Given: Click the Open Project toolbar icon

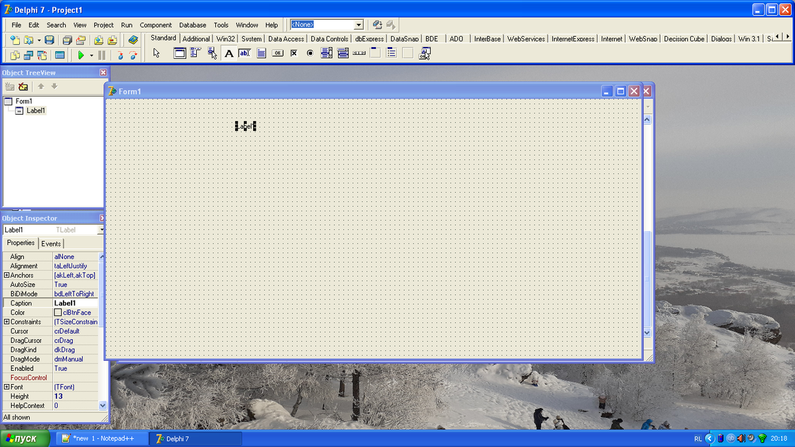Looking at the screenshot, I should (x=81, y=40).
